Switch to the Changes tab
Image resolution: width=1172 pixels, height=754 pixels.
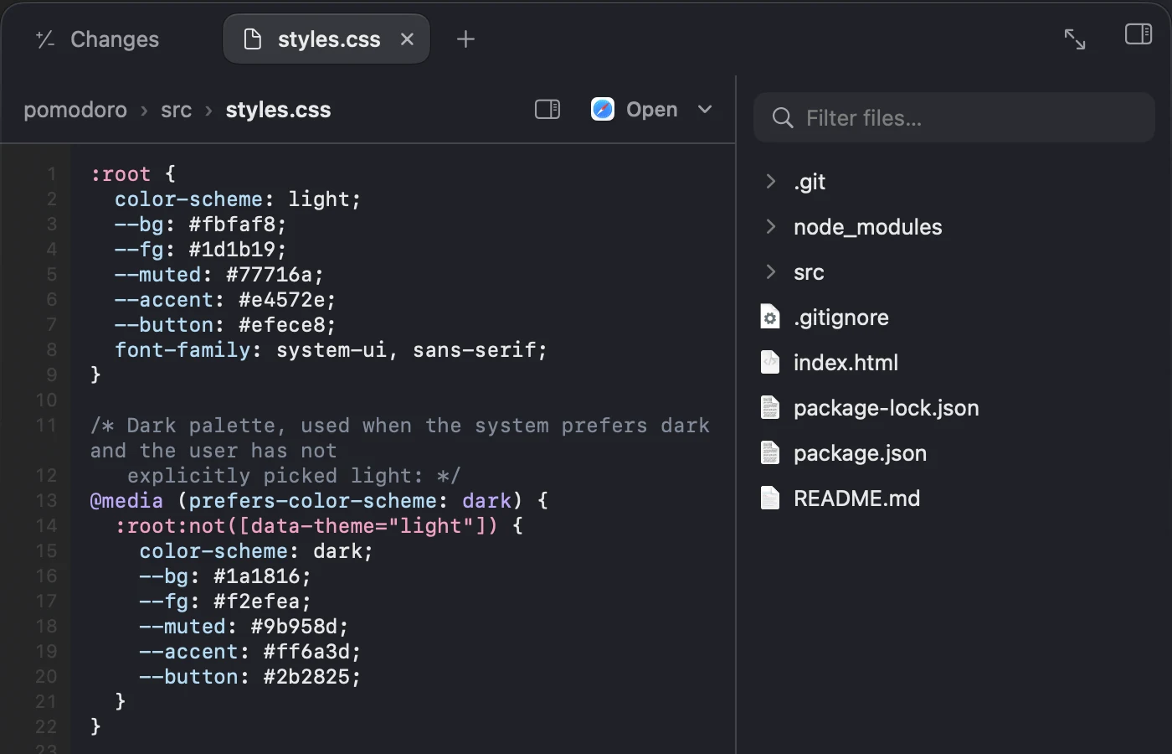[98, 39]
